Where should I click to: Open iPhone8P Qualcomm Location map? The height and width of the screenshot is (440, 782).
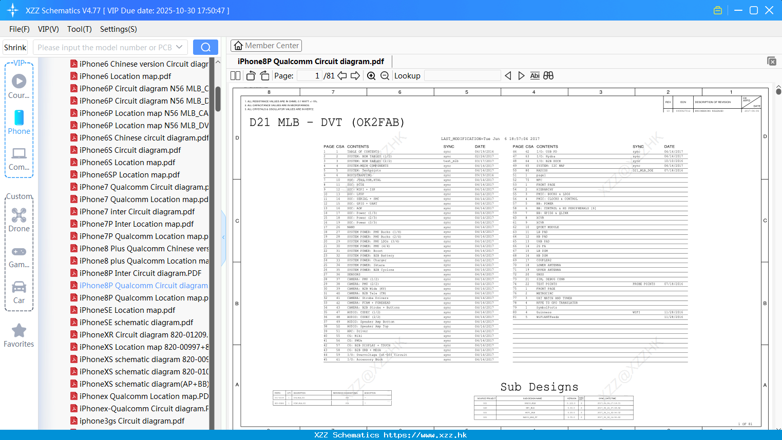pos(139,298)
